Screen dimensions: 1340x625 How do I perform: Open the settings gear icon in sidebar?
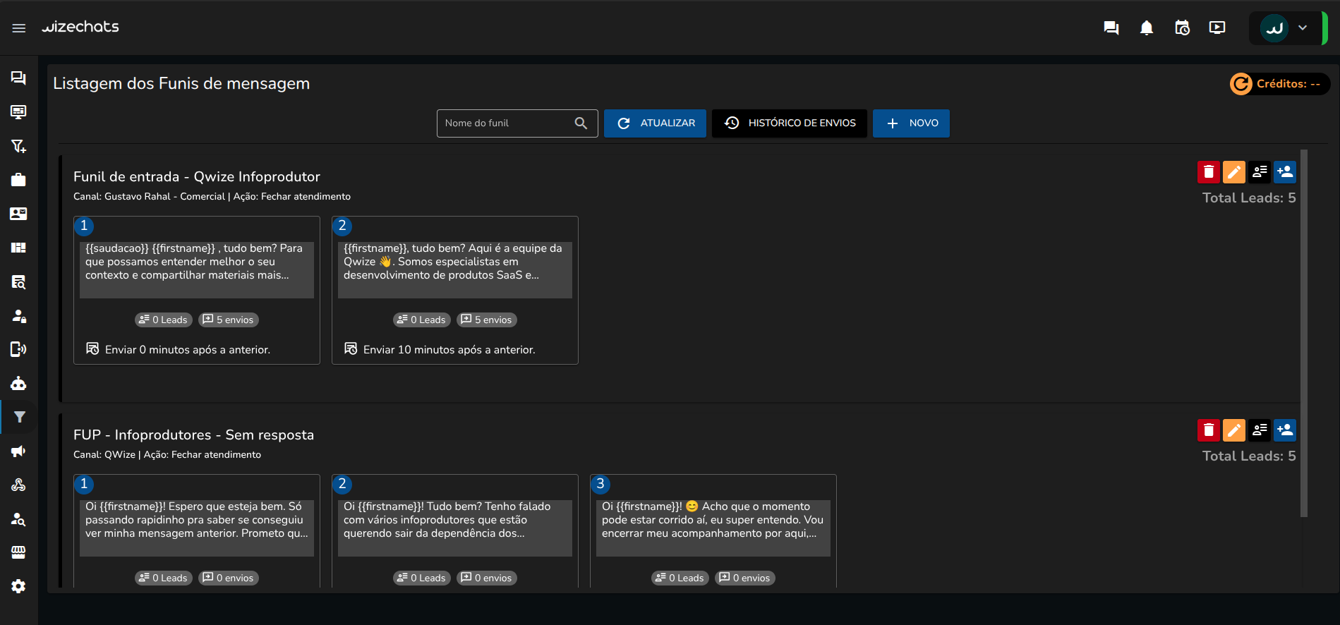pos(19,586)
